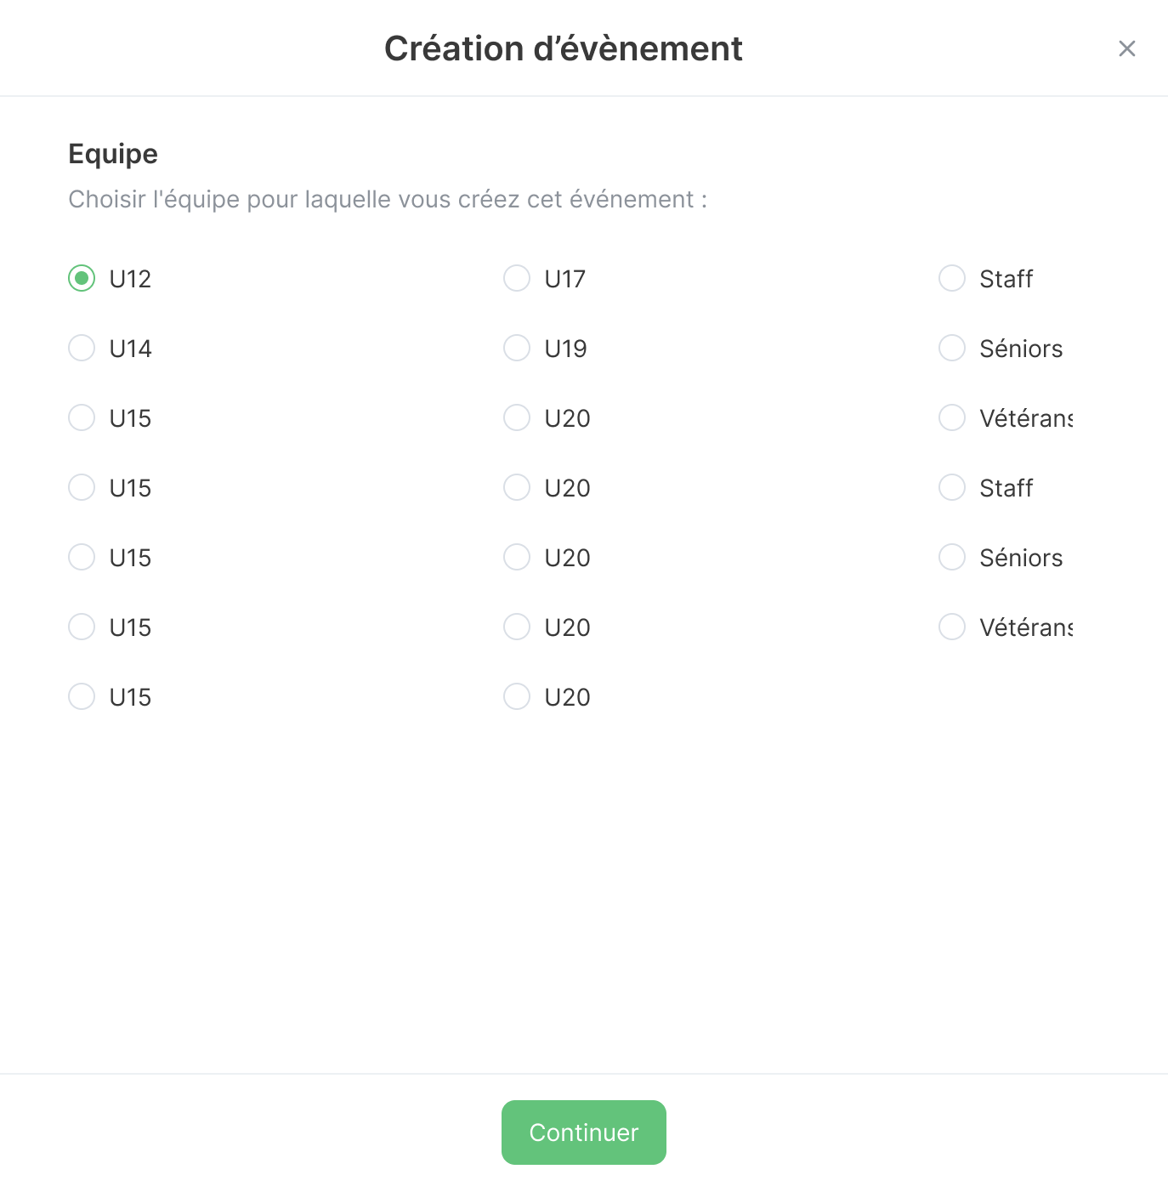Image resolution: width=1168 pixels, height=1192 pixels.
Task: Choose the second U15 radio button
Action: pyautogui.click(x=82, y=488)
